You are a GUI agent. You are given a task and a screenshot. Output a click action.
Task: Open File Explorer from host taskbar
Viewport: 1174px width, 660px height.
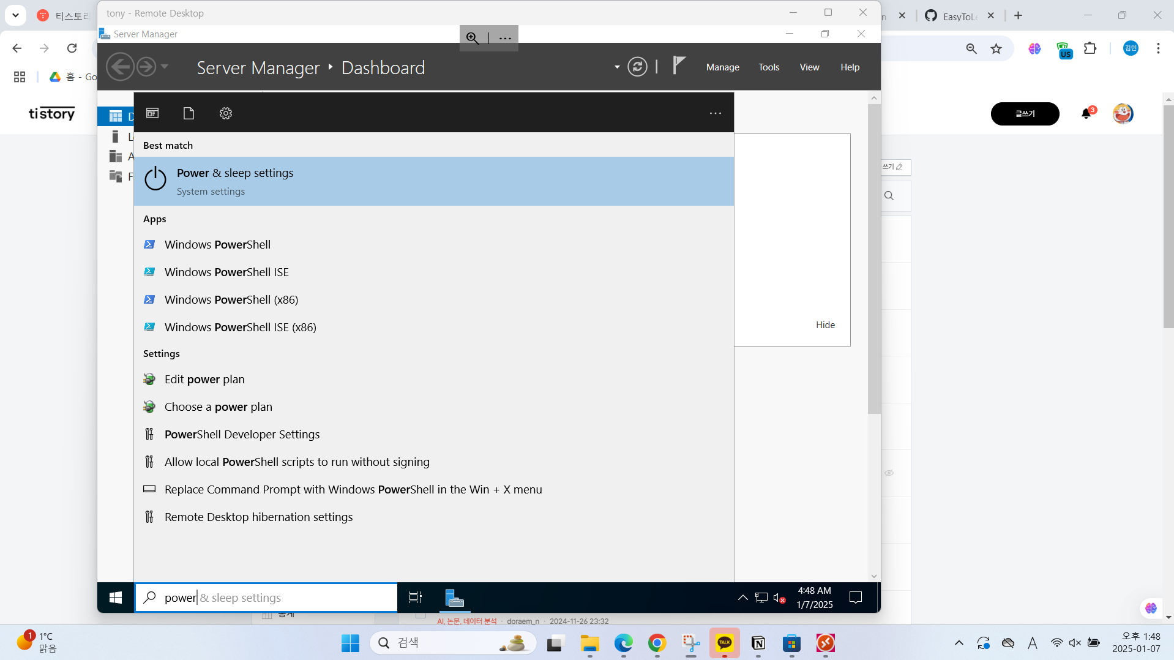[x=589, y=643]
